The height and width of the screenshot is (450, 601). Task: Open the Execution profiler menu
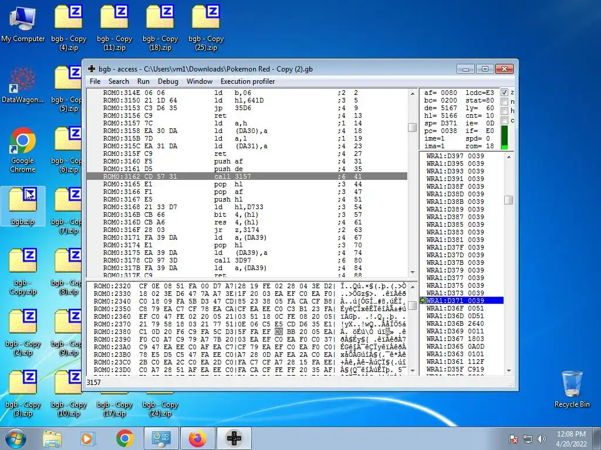pos(248,81)
